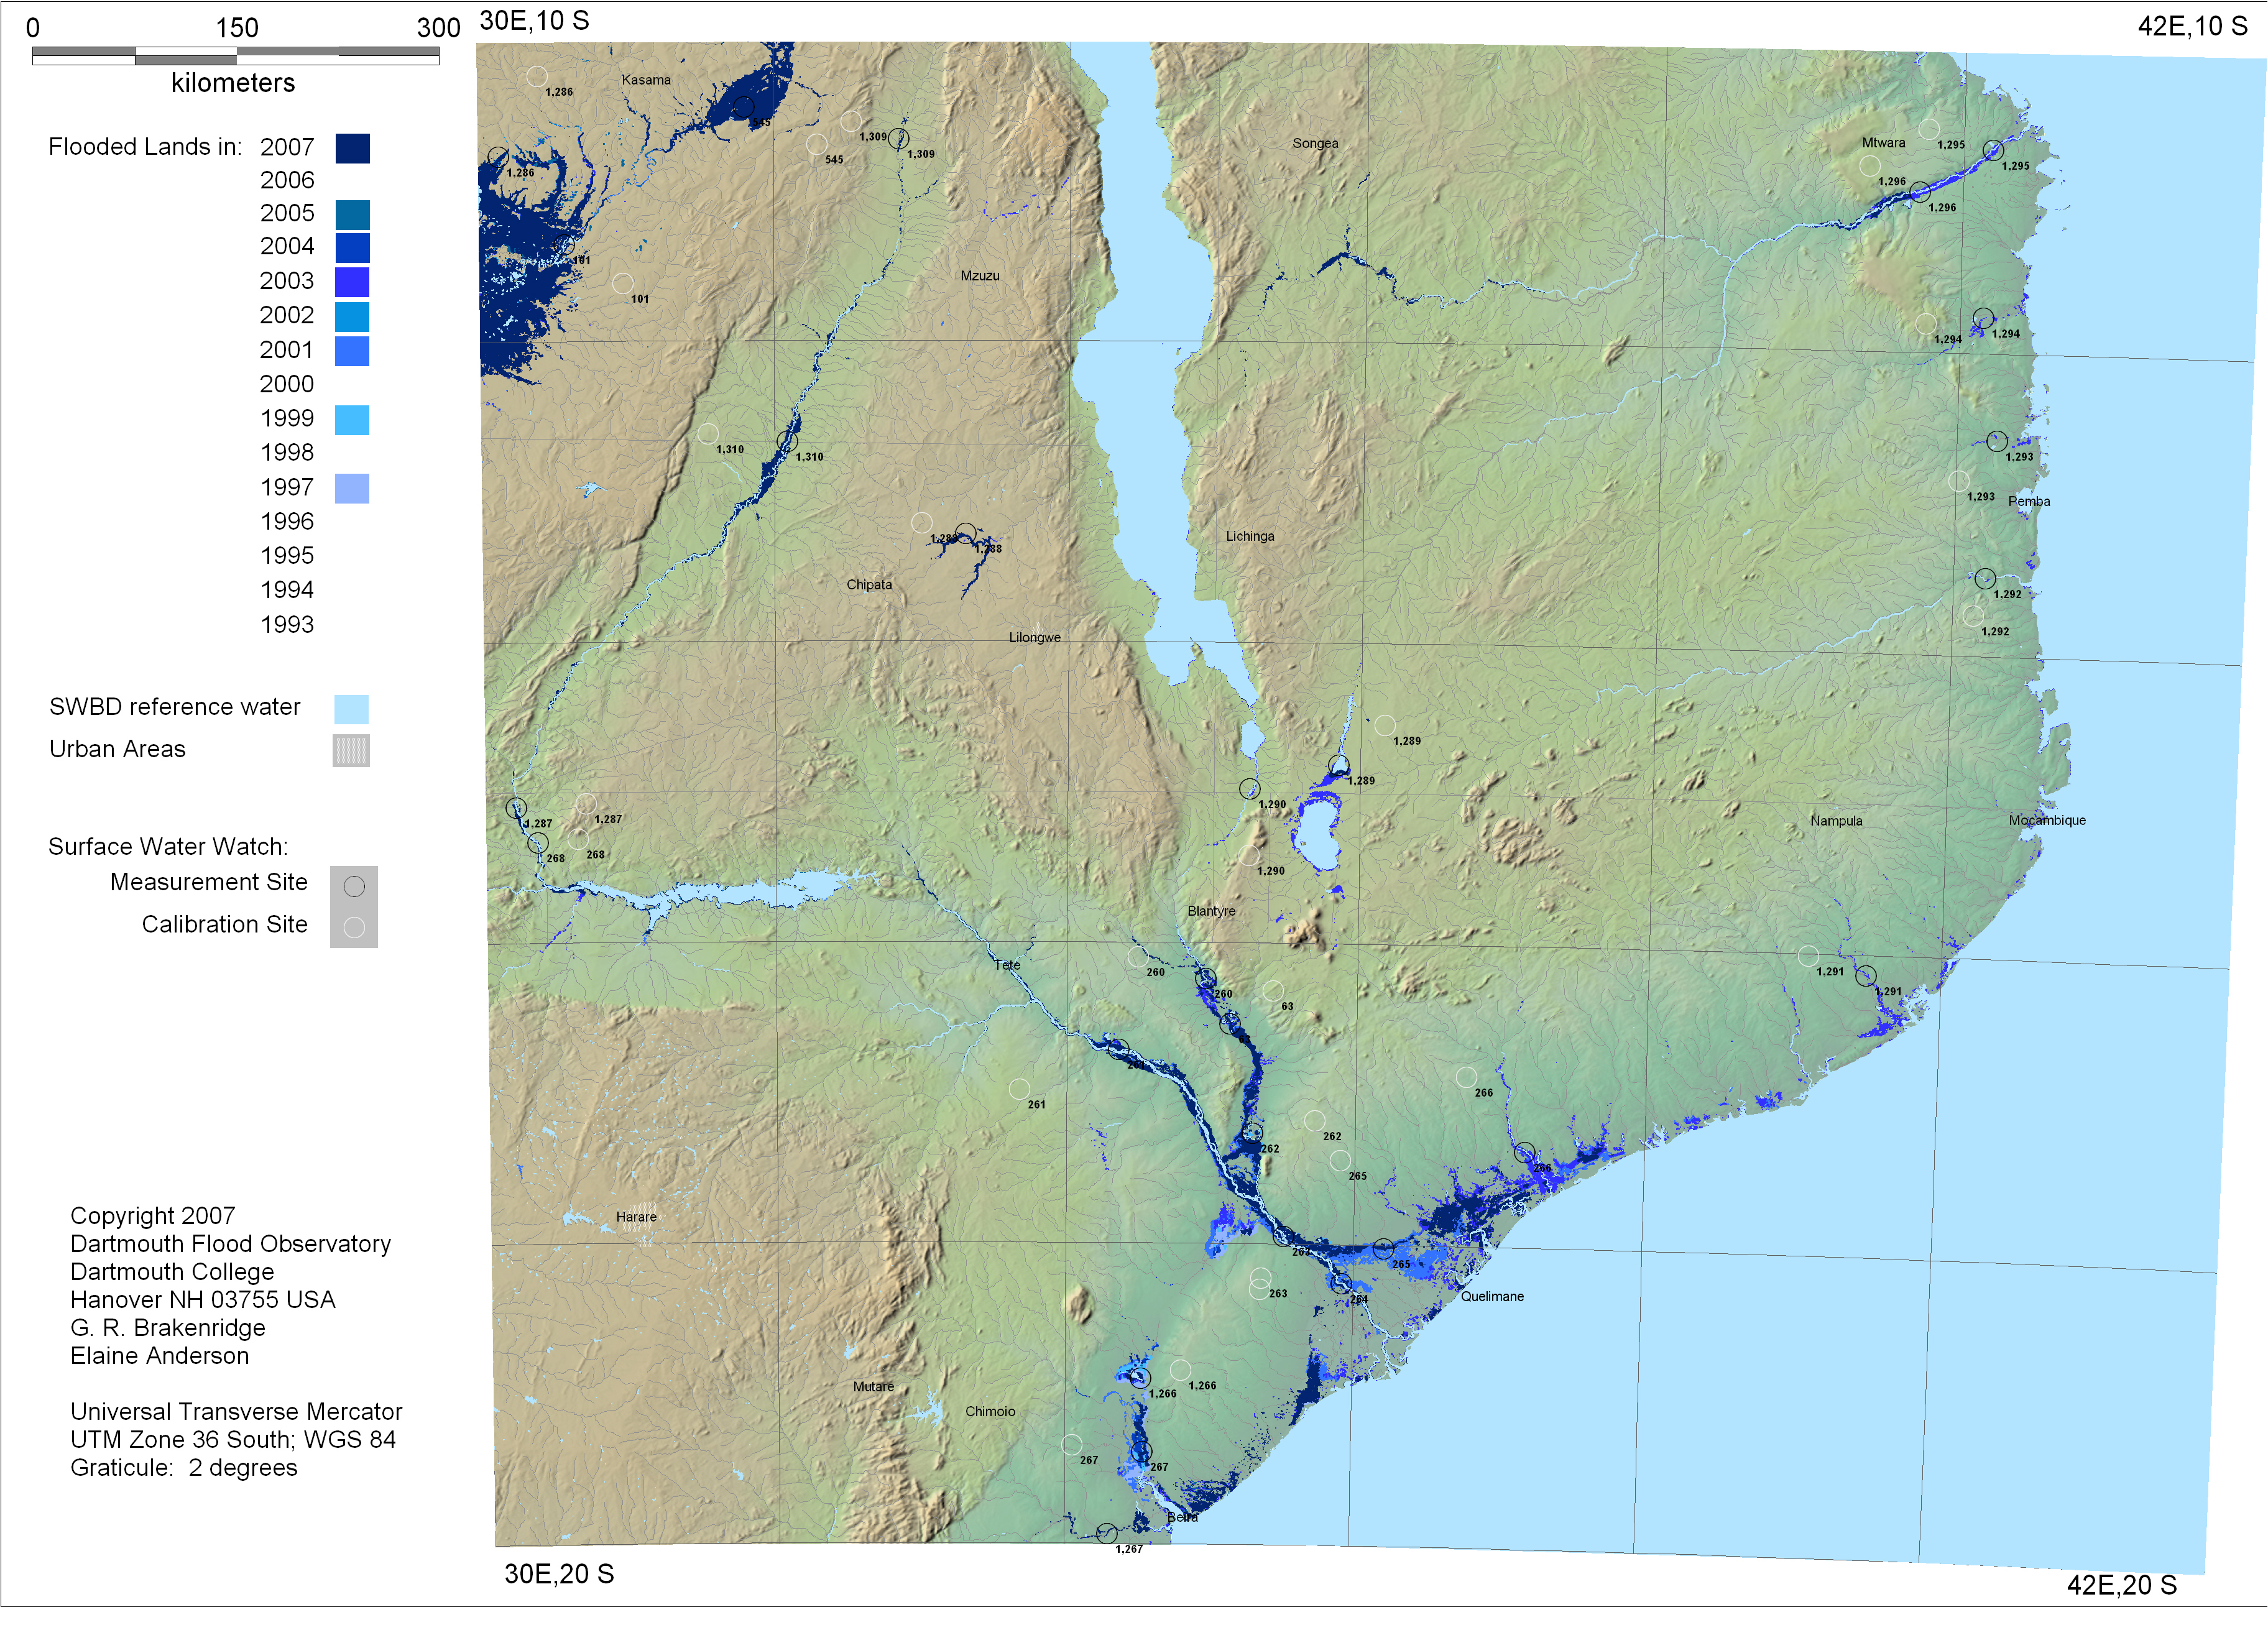Click the 2007 flooded lands color swatch

click(x=352, y=148)
